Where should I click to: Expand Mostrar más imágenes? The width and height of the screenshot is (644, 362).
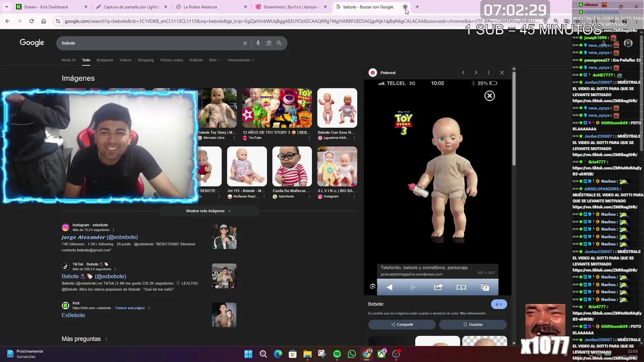[208, 211]
